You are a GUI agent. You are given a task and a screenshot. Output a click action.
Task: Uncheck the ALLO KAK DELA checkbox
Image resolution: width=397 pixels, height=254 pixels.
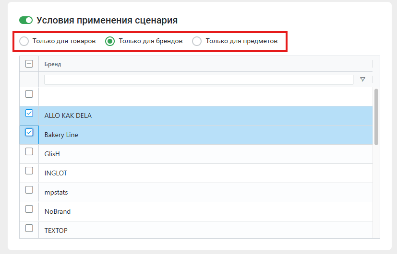(x=29, y=113)
